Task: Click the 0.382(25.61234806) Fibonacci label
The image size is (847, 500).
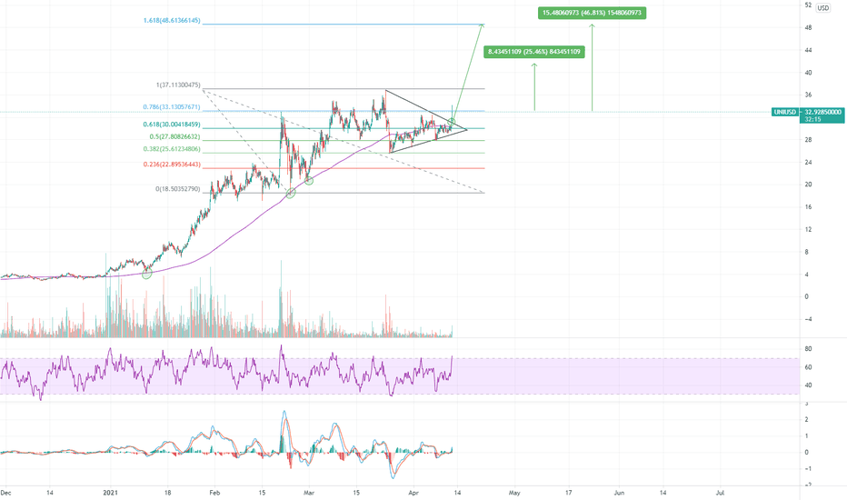Action: 172,149
